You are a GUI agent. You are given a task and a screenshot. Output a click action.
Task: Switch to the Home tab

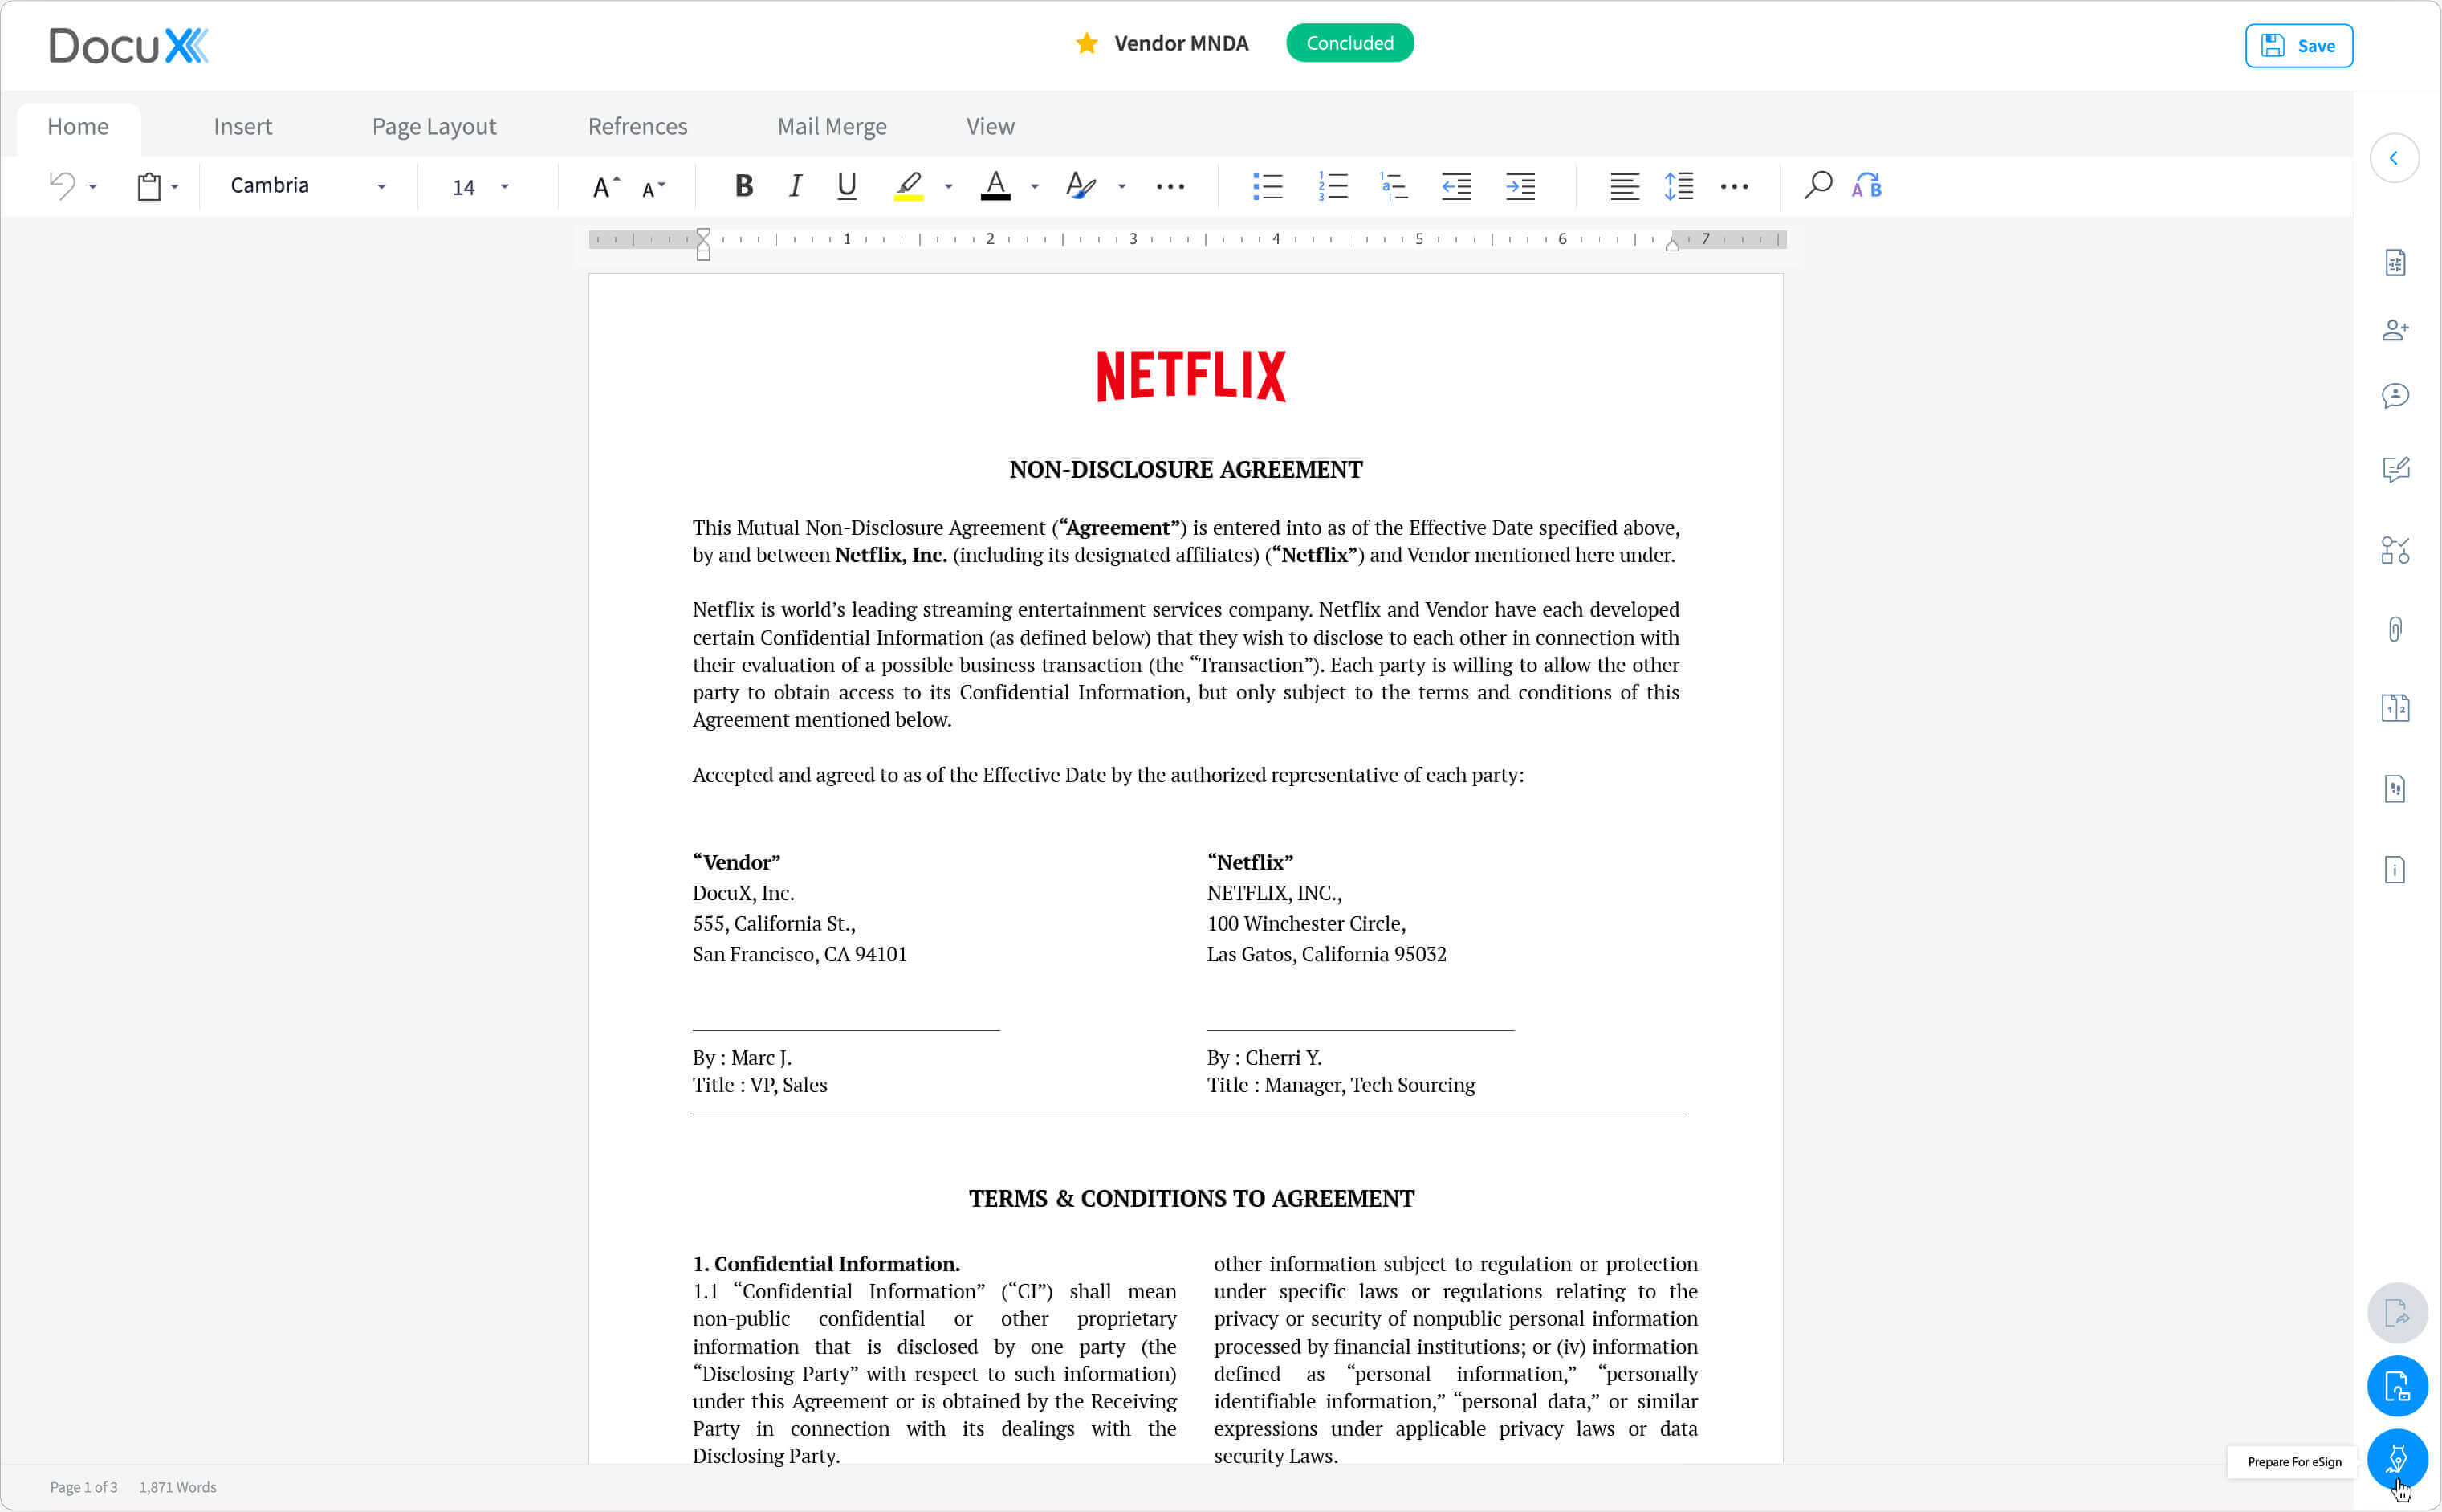tap(78, 127)
